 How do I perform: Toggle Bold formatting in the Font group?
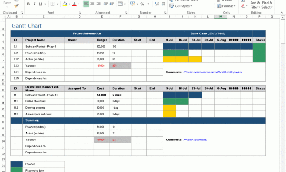tap(28, 4)
